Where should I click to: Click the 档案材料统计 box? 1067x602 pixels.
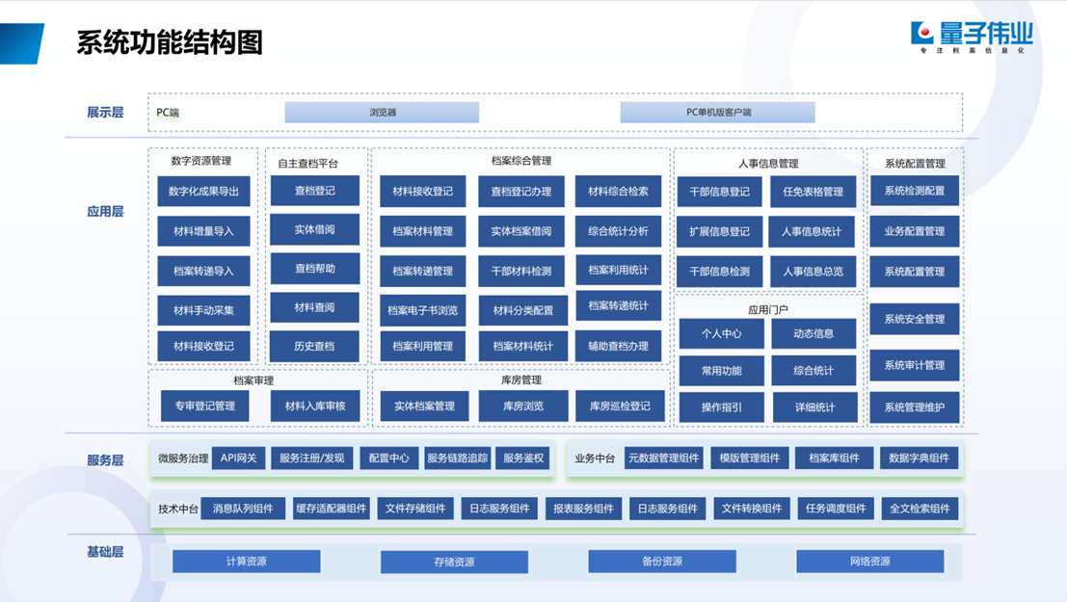(x=523, y=346)
